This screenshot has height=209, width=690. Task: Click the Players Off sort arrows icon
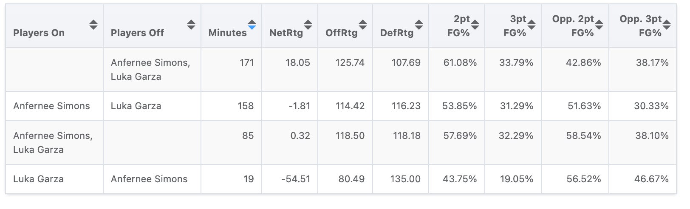[191, 25]
